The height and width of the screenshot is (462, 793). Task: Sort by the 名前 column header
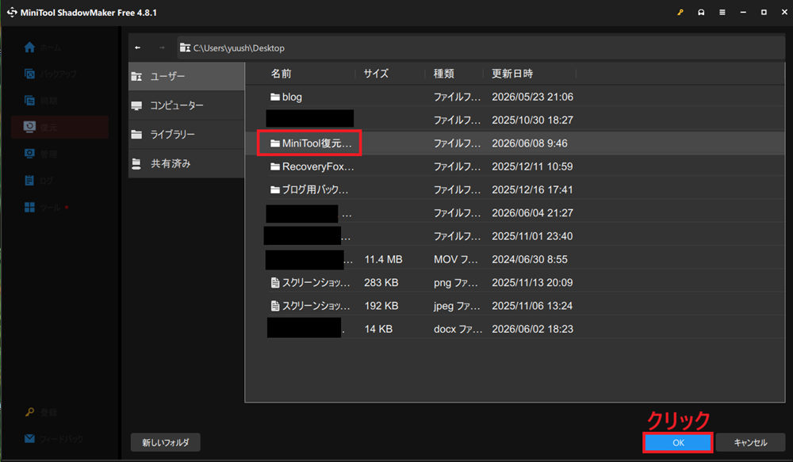282,74
